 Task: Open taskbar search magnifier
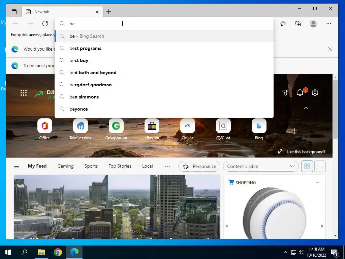pos(24,252)
